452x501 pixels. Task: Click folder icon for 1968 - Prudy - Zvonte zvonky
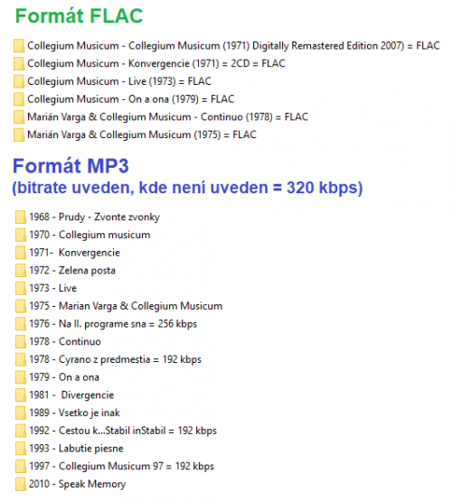point(21,217)
